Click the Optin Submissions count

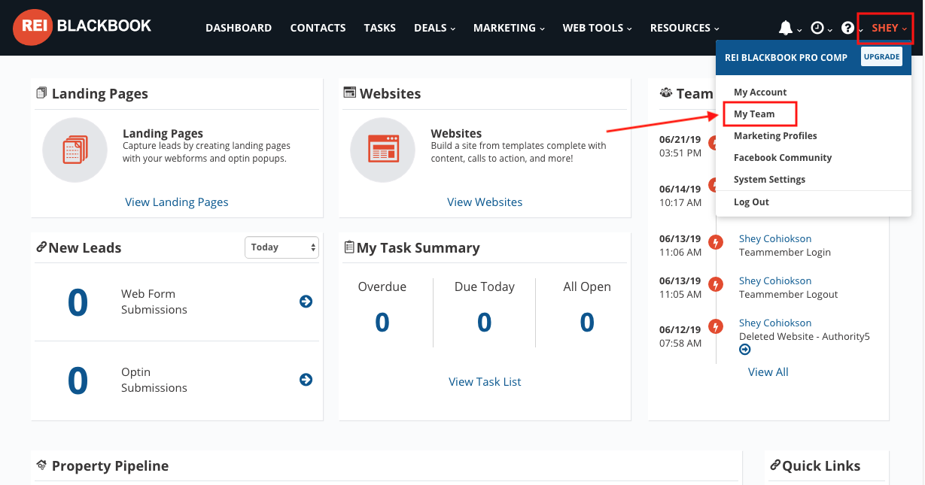(78, 380)
